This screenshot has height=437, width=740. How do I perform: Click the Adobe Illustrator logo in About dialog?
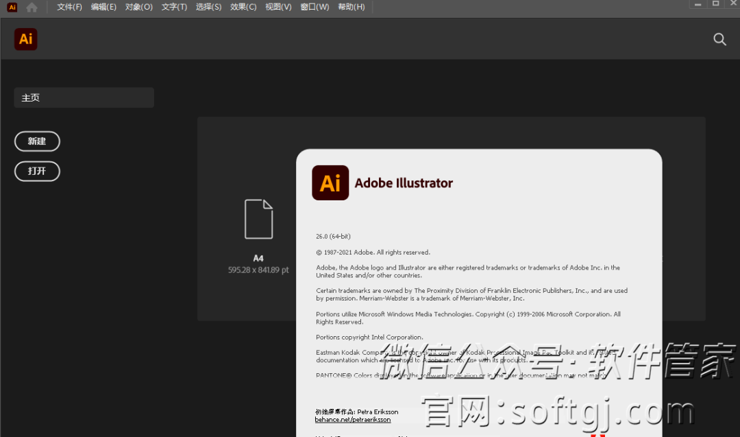tap(330, 183)
